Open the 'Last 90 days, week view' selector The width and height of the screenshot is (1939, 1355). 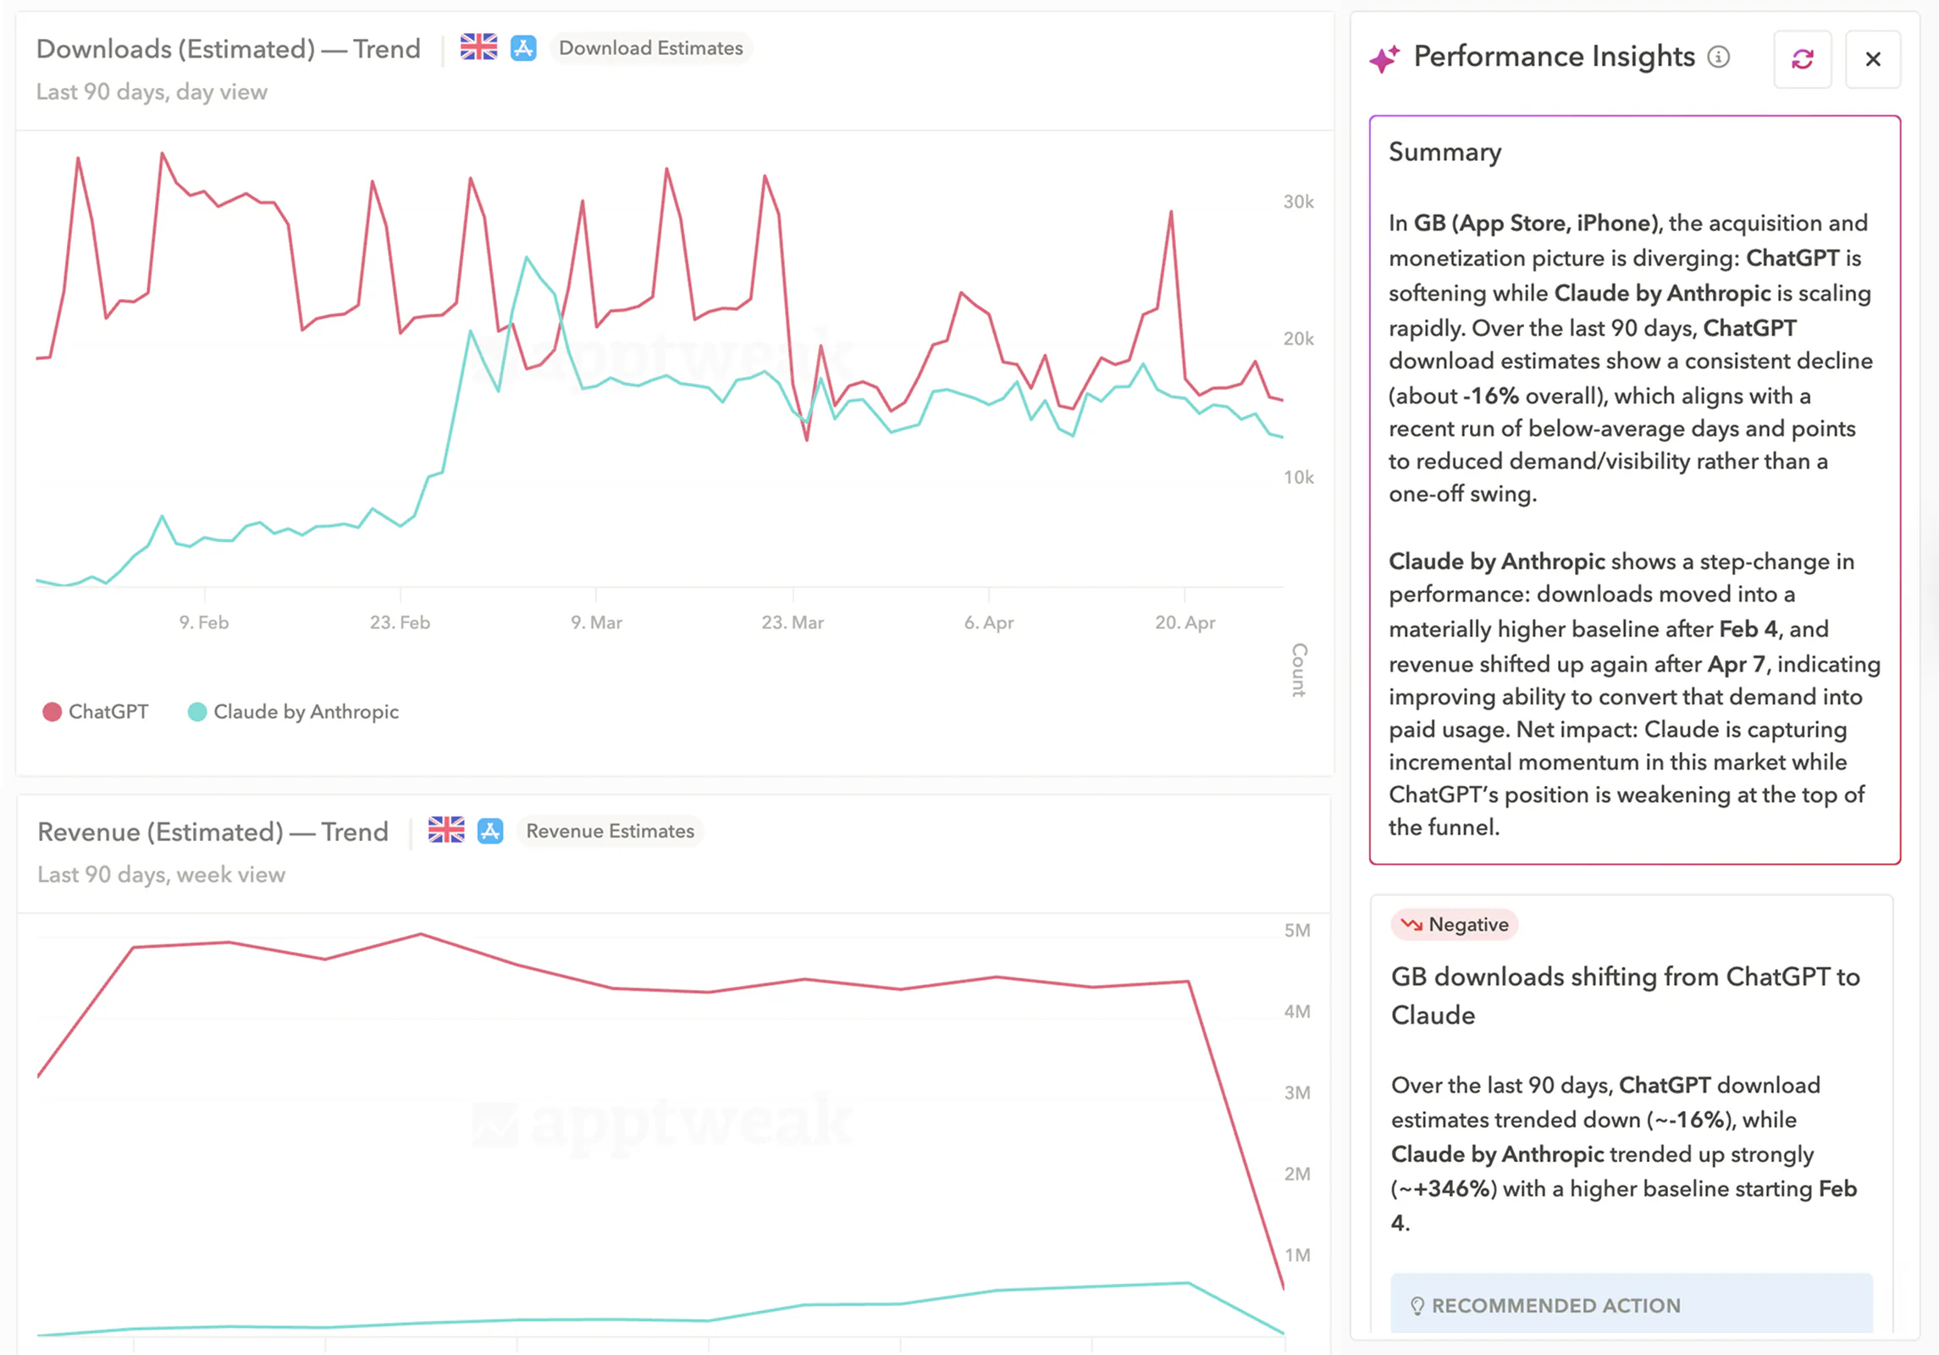[x=161, y=874]
